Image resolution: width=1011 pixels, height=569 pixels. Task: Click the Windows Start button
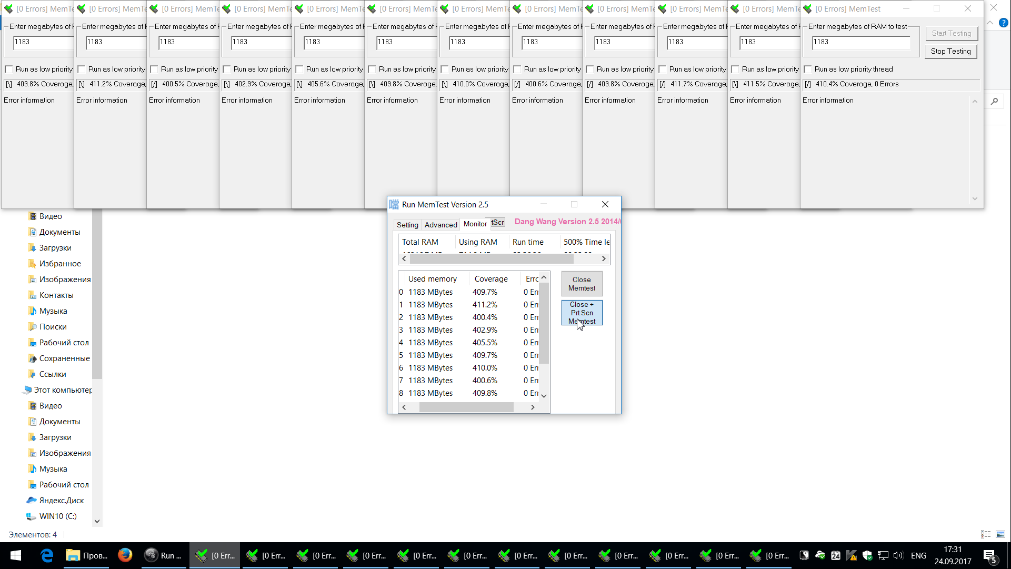coord(16,555)
